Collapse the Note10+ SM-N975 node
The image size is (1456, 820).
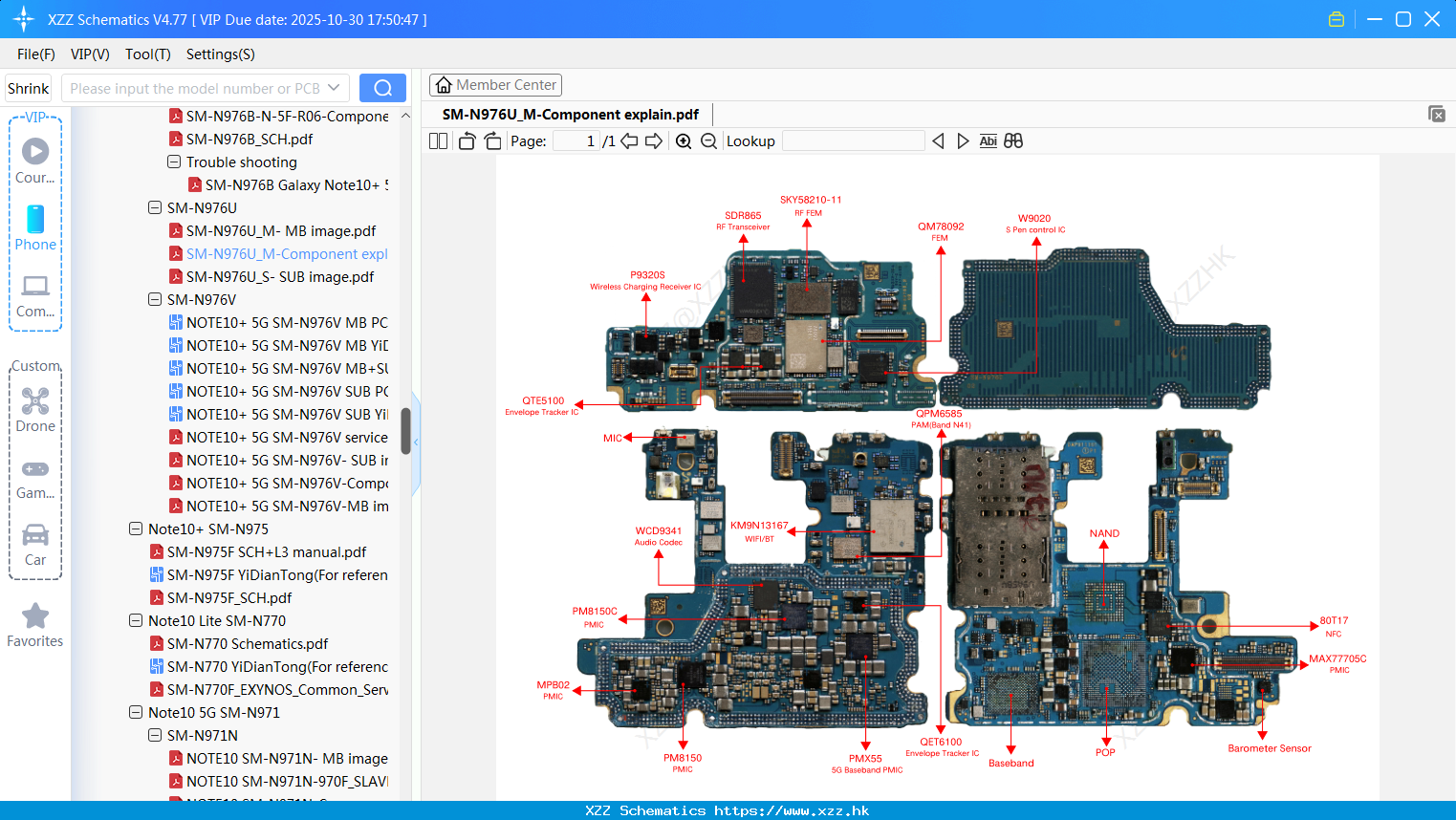tap(136, 529)
